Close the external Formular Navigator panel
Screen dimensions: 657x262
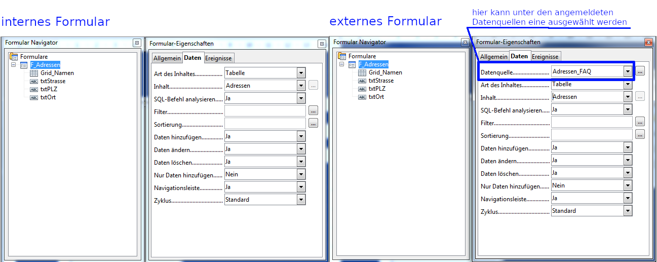pos(465,43)
